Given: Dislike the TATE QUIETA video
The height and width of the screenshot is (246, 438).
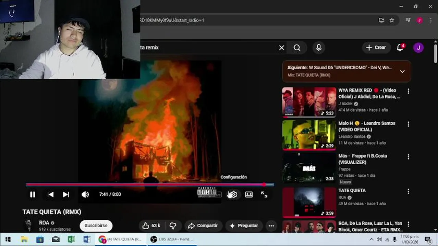Looking at the screenshot, I should coord(173,225).
